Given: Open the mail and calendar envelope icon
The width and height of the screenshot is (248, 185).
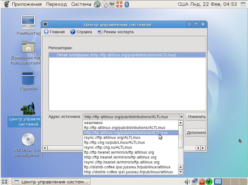Looking at the screenshot, I should point(105,4).
